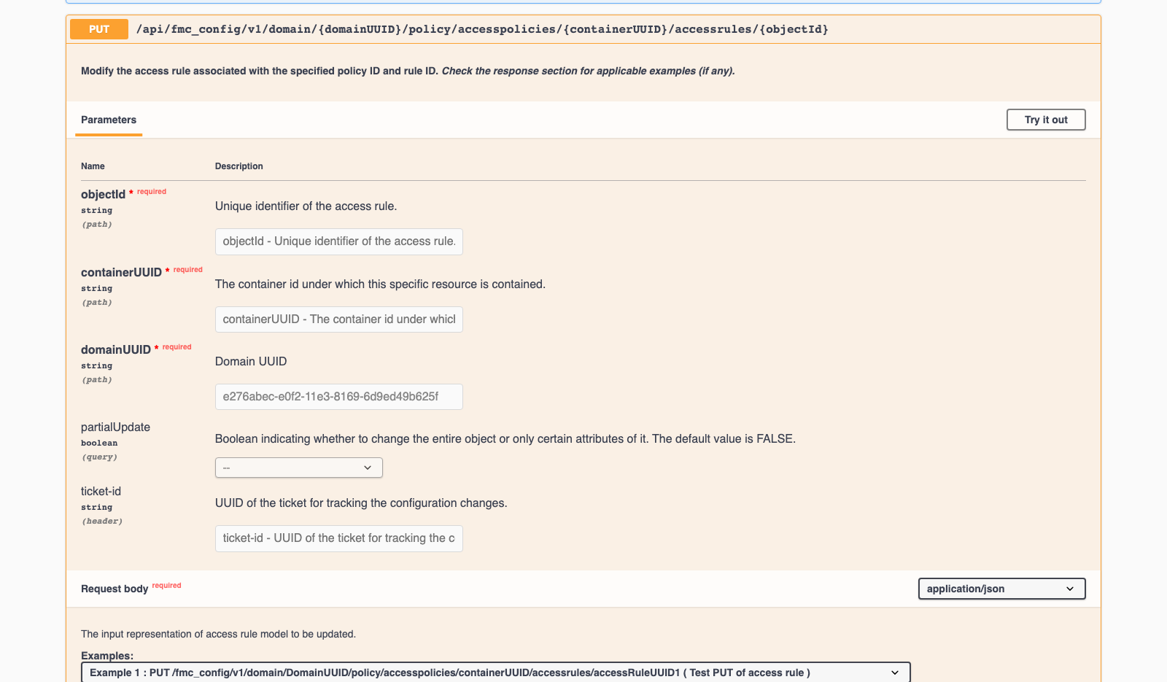1167x682 pixels.
Task: Click the 'Unique identifier of the access rule.' description
Action: click(306, 206)
